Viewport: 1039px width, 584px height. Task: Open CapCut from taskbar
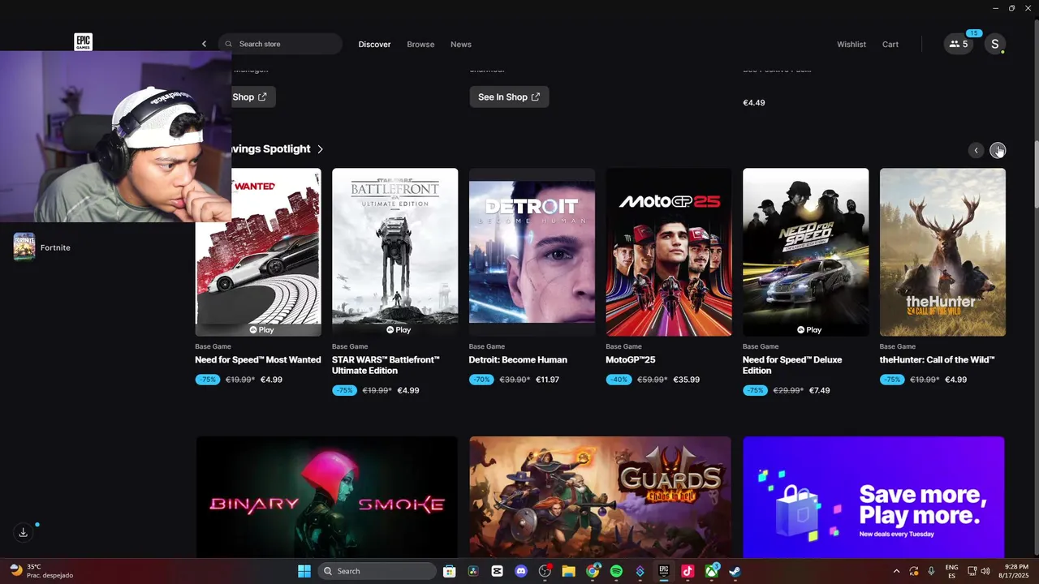click(x=497, y=571)
